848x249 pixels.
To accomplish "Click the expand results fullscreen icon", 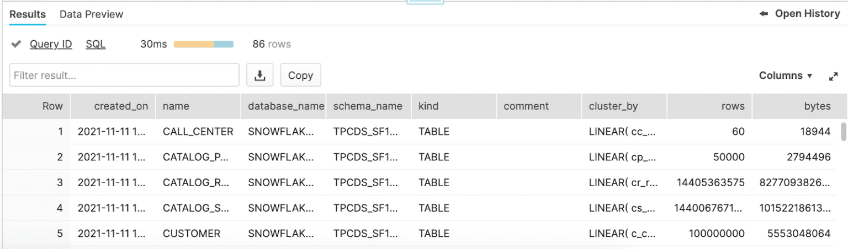I will 834,76.
